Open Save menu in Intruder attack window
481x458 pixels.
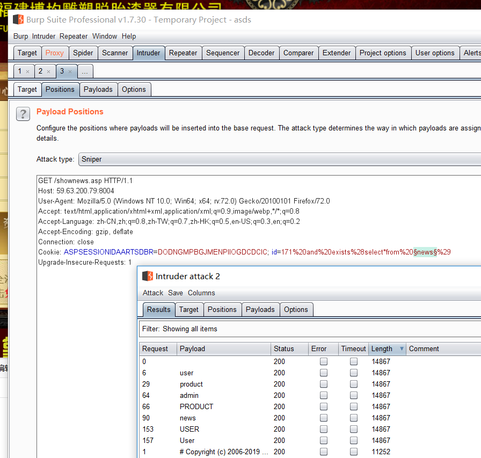[176, 293]
